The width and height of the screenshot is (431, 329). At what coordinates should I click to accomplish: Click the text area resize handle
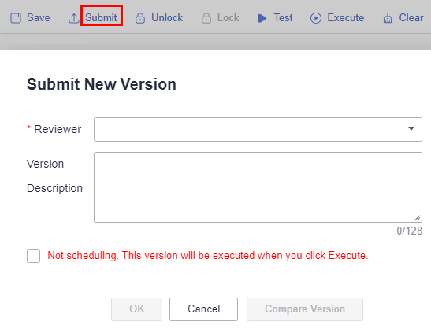(x=418, y=218)
